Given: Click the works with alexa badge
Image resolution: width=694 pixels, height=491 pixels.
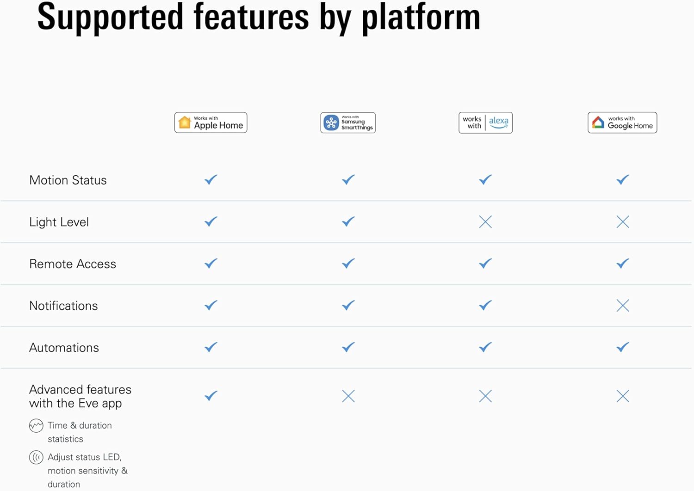Looking at the screenshot, I should [x=485, y=123].
